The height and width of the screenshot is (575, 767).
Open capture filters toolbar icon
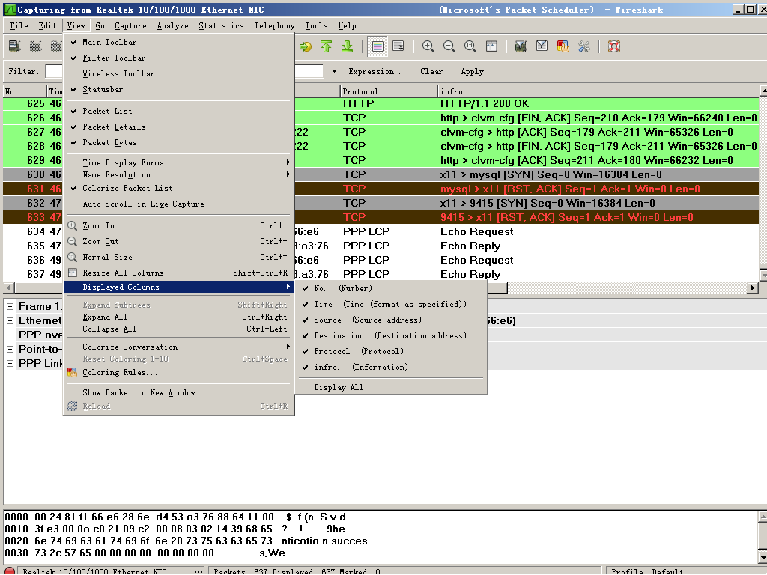(x=521, y=46)
